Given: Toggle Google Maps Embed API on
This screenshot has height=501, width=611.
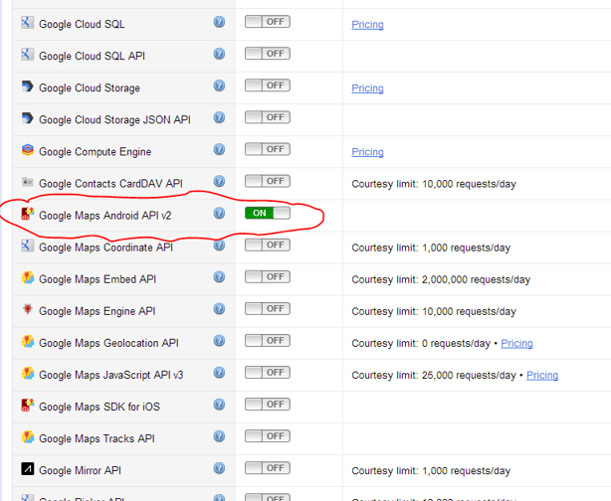Looking at the screenshot, I should pos(268,277).
